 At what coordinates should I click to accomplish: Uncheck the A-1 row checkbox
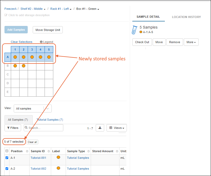[x=7, y=158]
